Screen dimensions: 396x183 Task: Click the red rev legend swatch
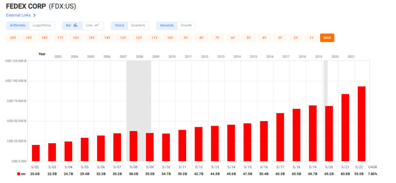(18, 174)
